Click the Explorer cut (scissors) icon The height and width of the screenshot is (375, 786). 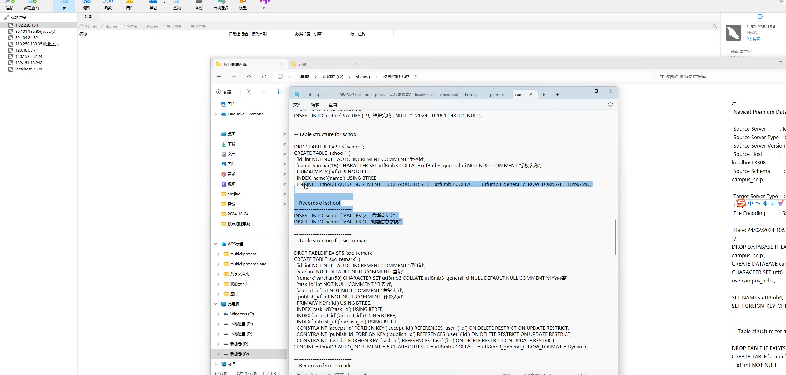point(249,92)
